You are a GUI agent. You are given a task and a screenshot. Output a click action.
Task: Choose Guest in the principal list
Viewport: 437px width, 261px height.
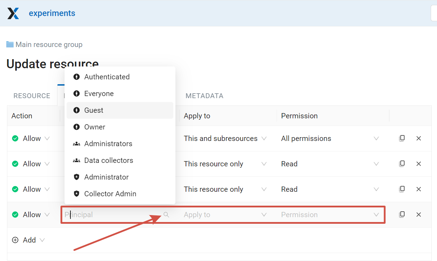[120, 110]
